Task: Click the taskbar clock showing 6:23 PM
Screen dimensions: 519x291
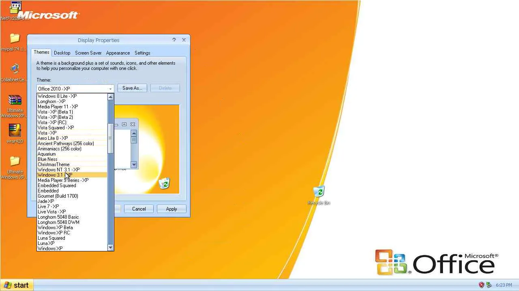Action: coord(504,285)
